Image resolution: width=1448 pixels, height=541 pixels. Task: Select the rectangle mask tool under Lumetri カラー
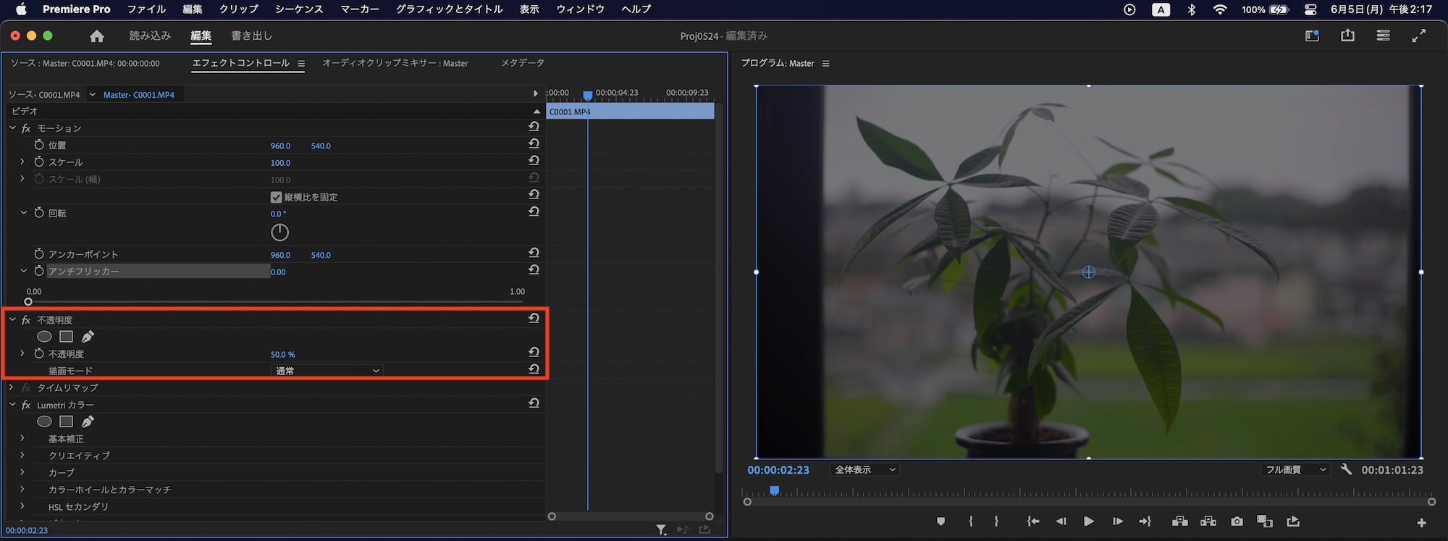pos(66,422)
